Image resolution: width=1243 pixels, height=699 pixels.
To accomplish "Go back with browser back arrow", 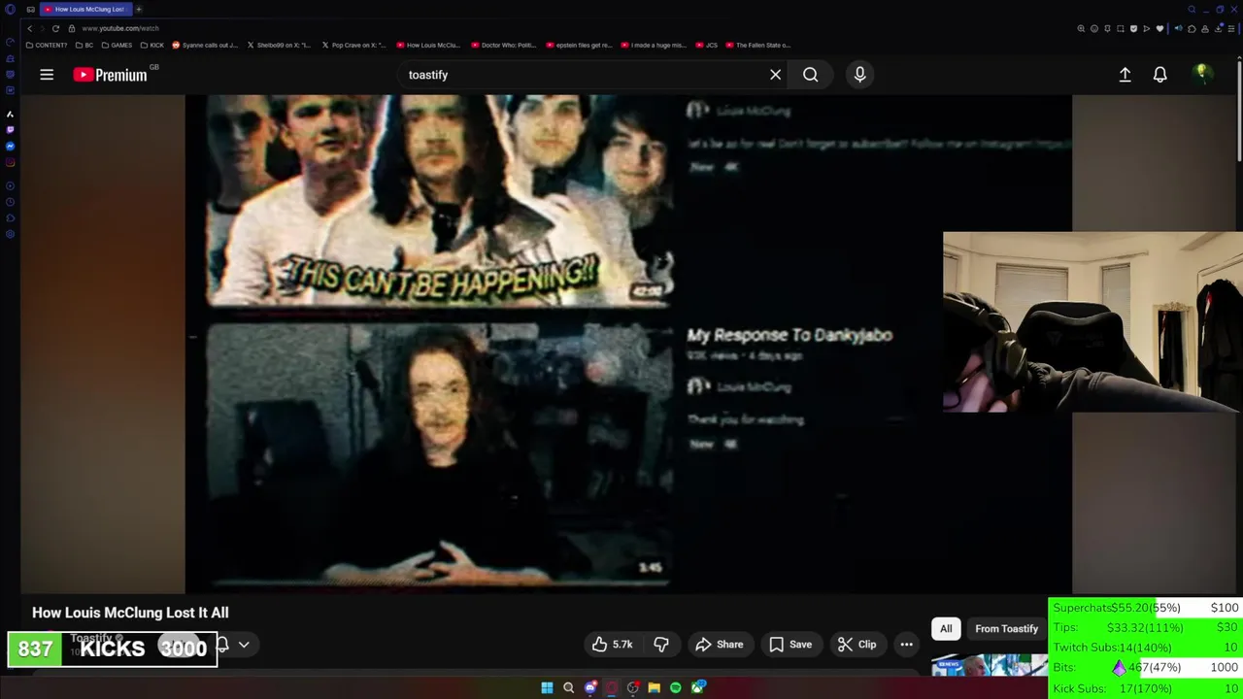I will tap(29, 28).
